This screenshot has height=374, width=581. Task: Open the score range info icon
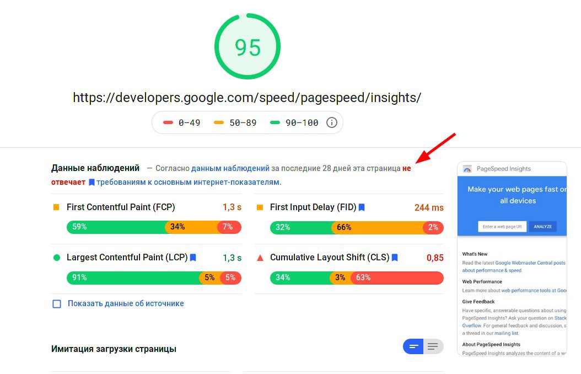332,122
